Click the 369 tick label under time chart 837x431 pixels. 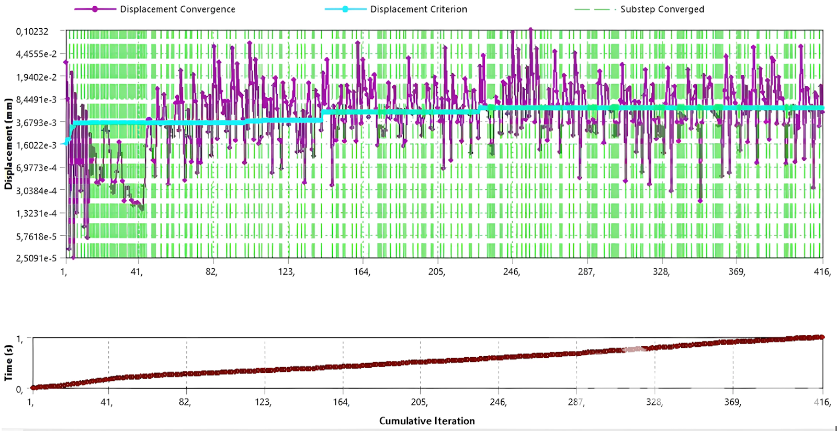[732, 402]
